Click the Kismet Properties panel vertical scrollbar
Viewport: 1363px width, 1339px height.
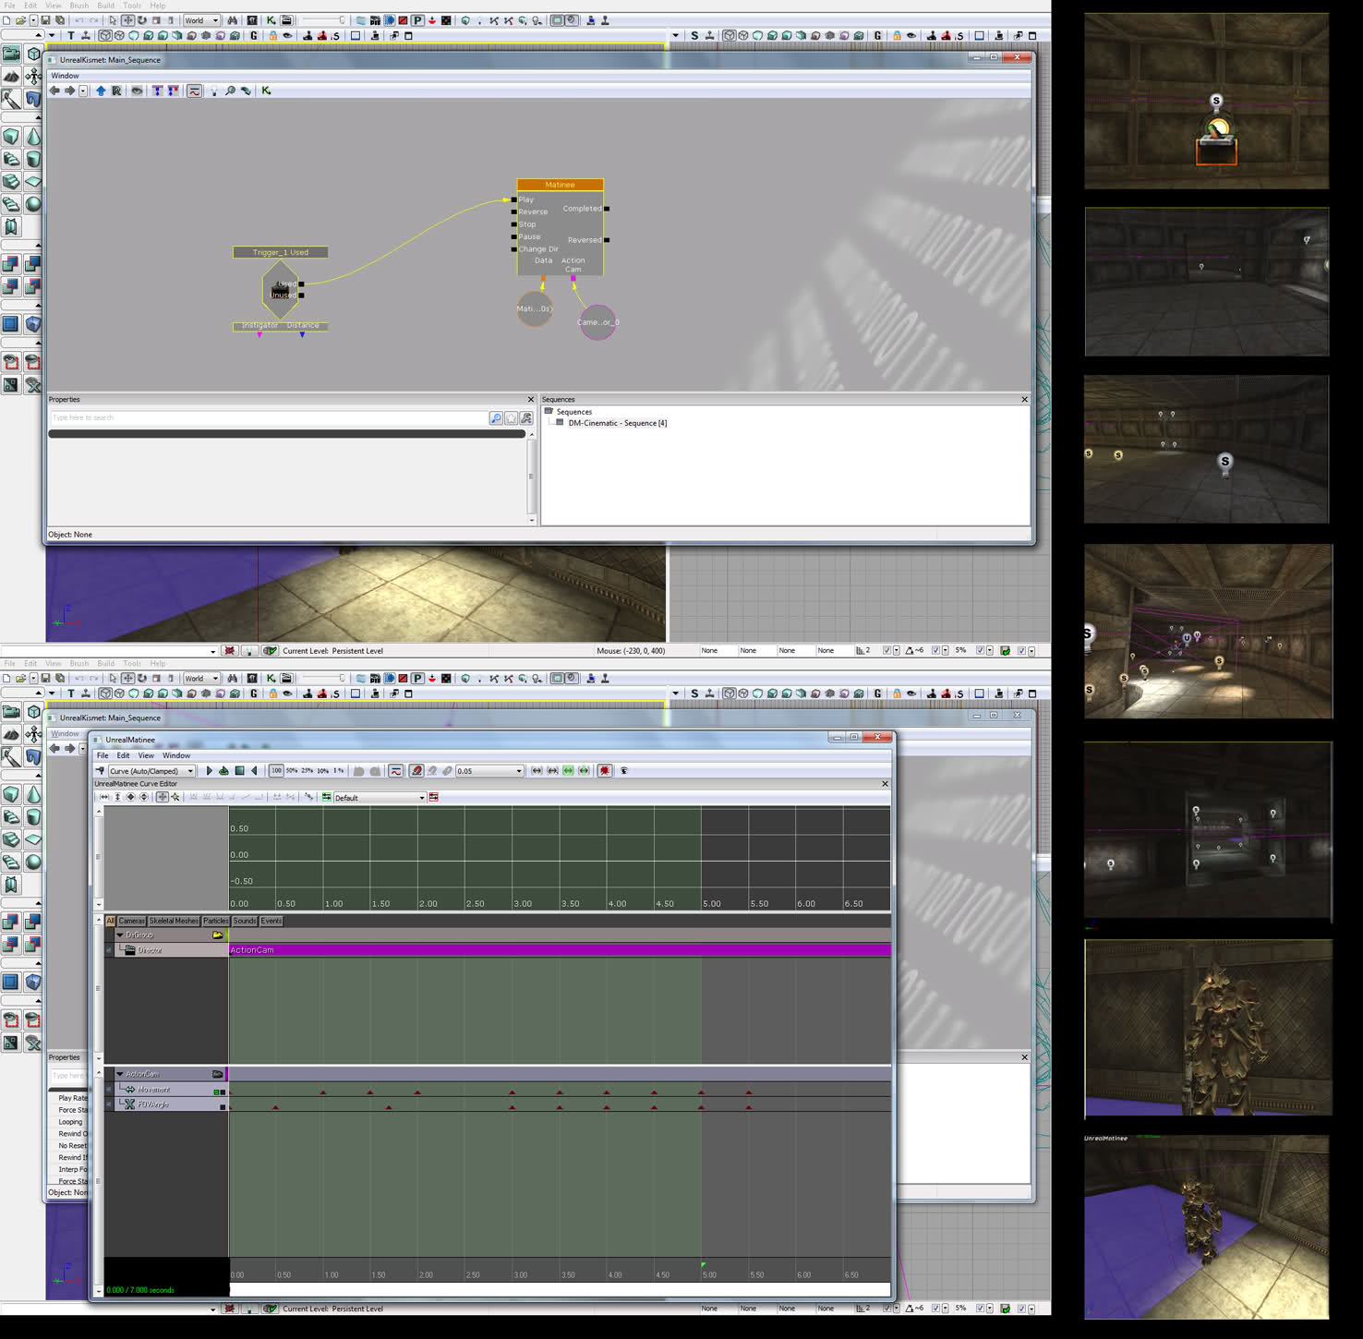[x=531, y=476]
